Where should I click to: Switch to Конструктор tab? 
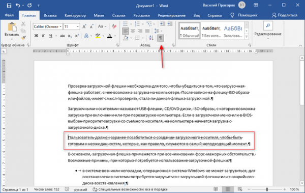(75, 15)
